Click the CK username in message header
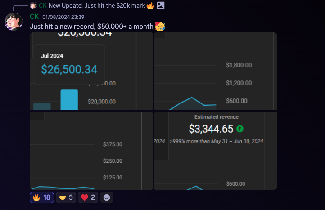 (34, 17)
